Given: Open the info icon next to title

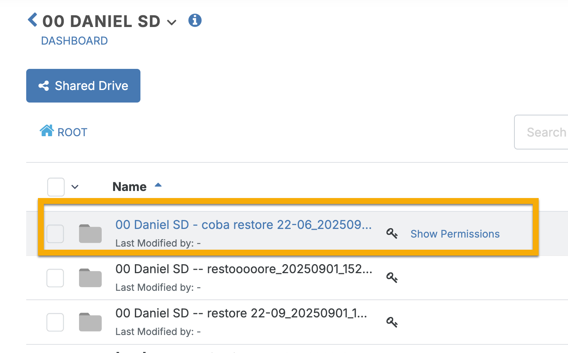Looking at the screenshot, I should tap(195, 20).
